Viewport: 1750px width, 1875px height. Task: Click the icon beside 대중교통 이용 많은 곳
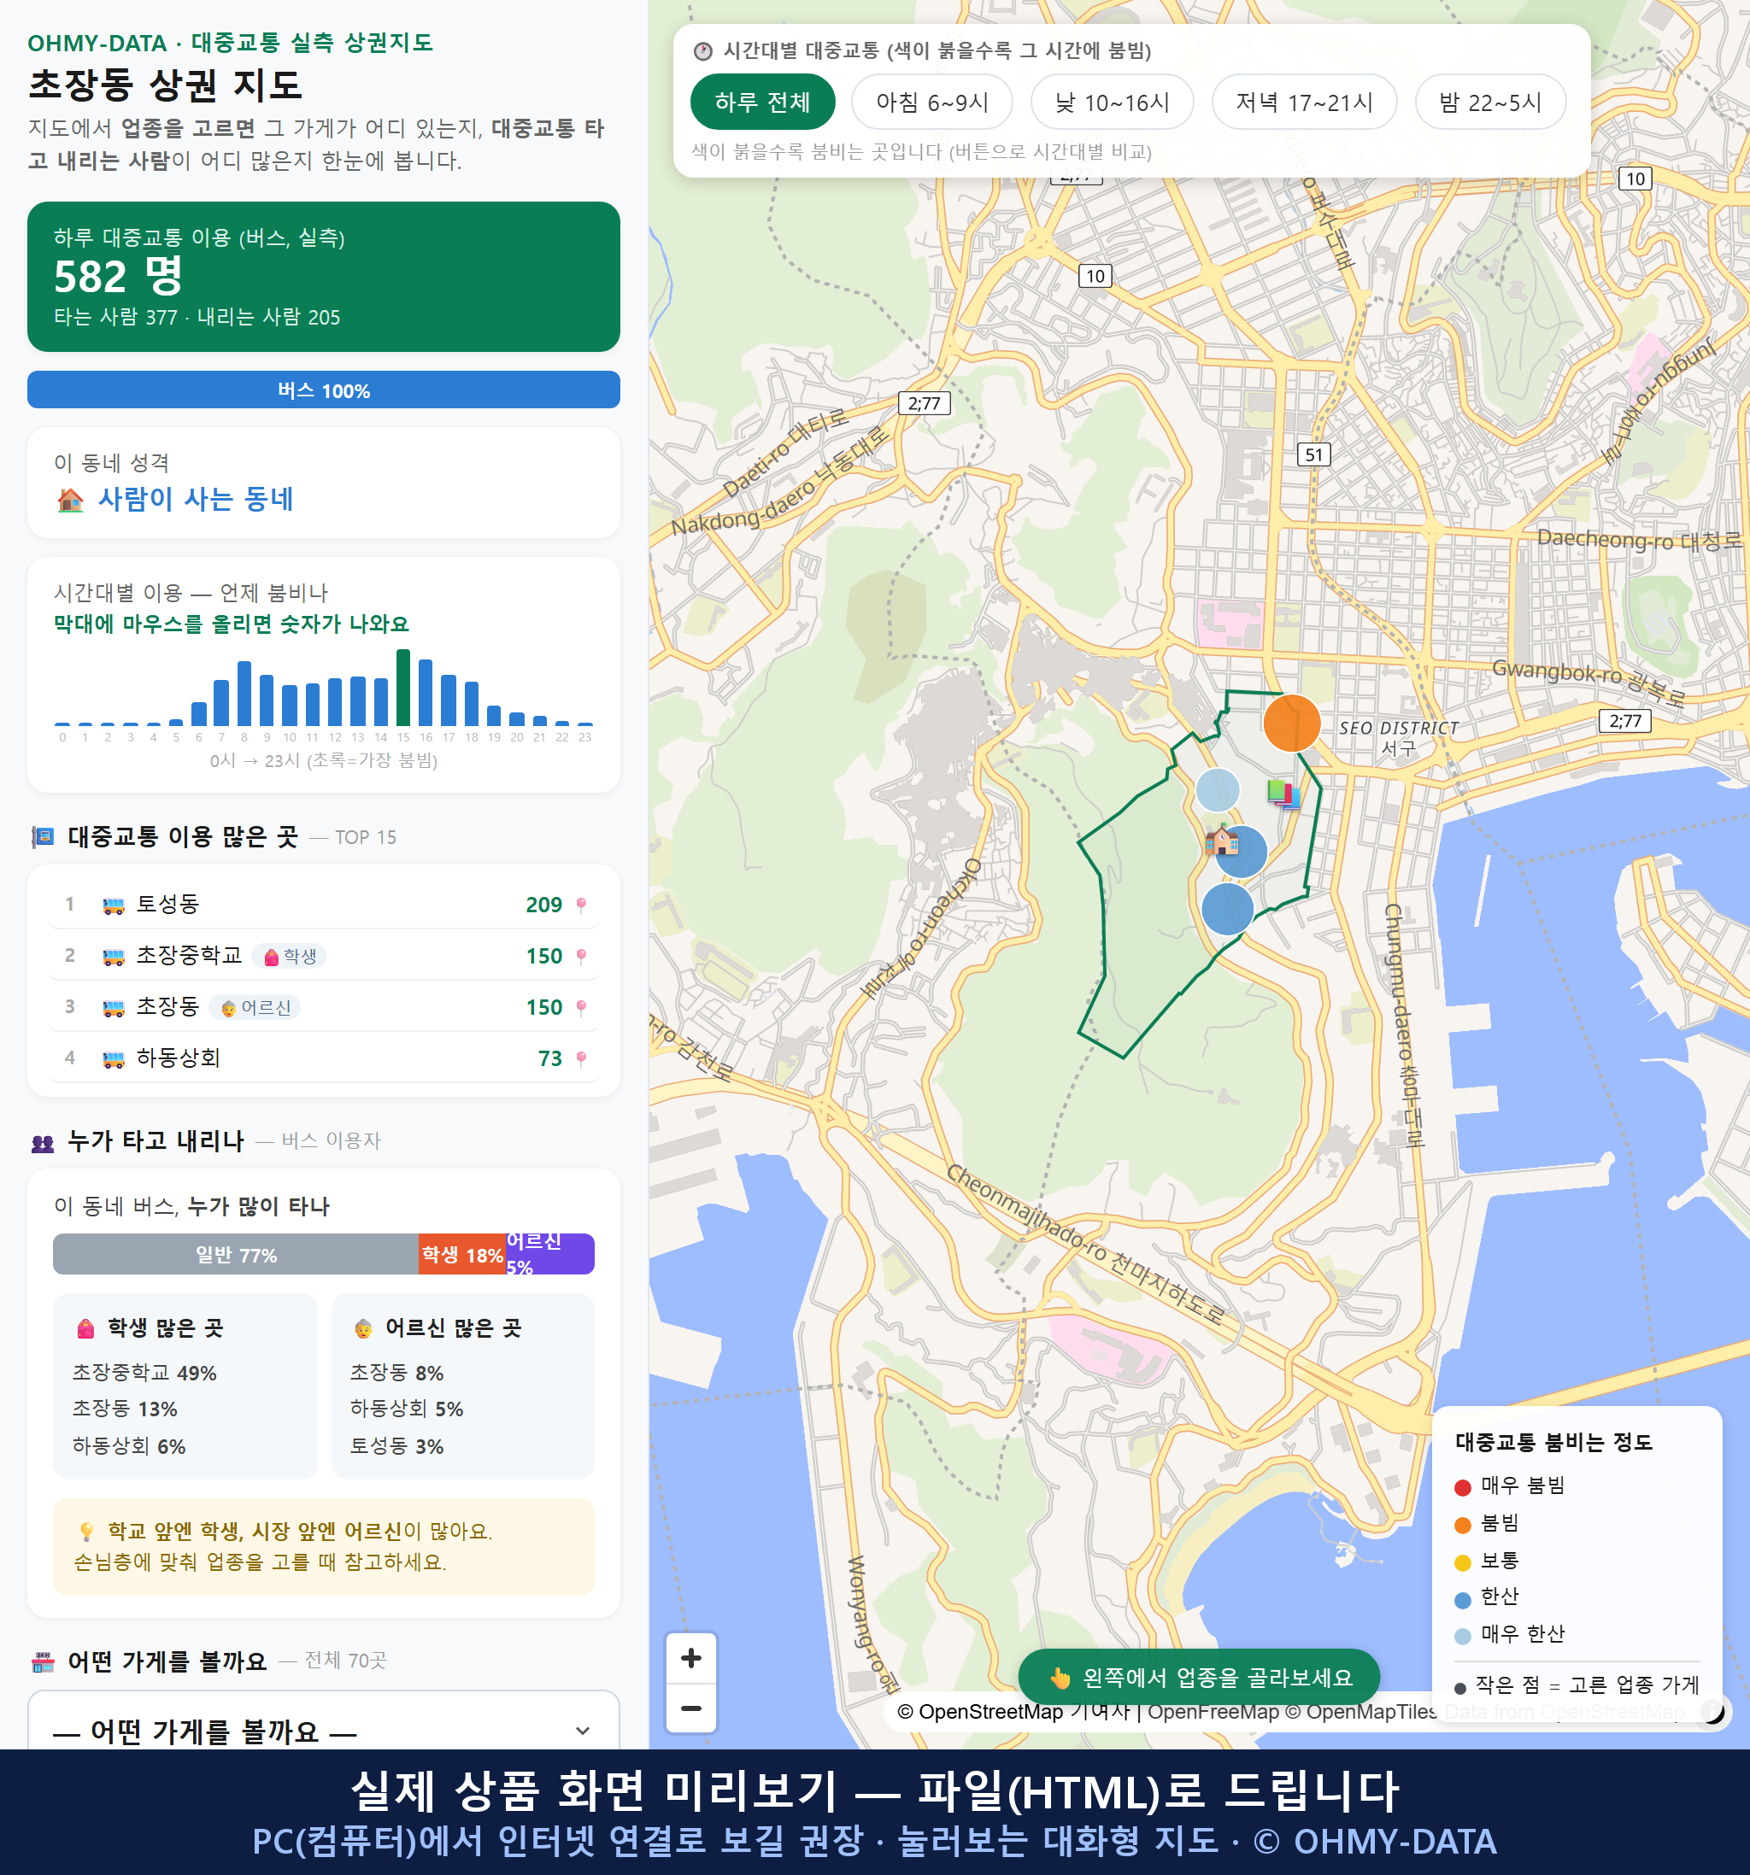[43, 836]
